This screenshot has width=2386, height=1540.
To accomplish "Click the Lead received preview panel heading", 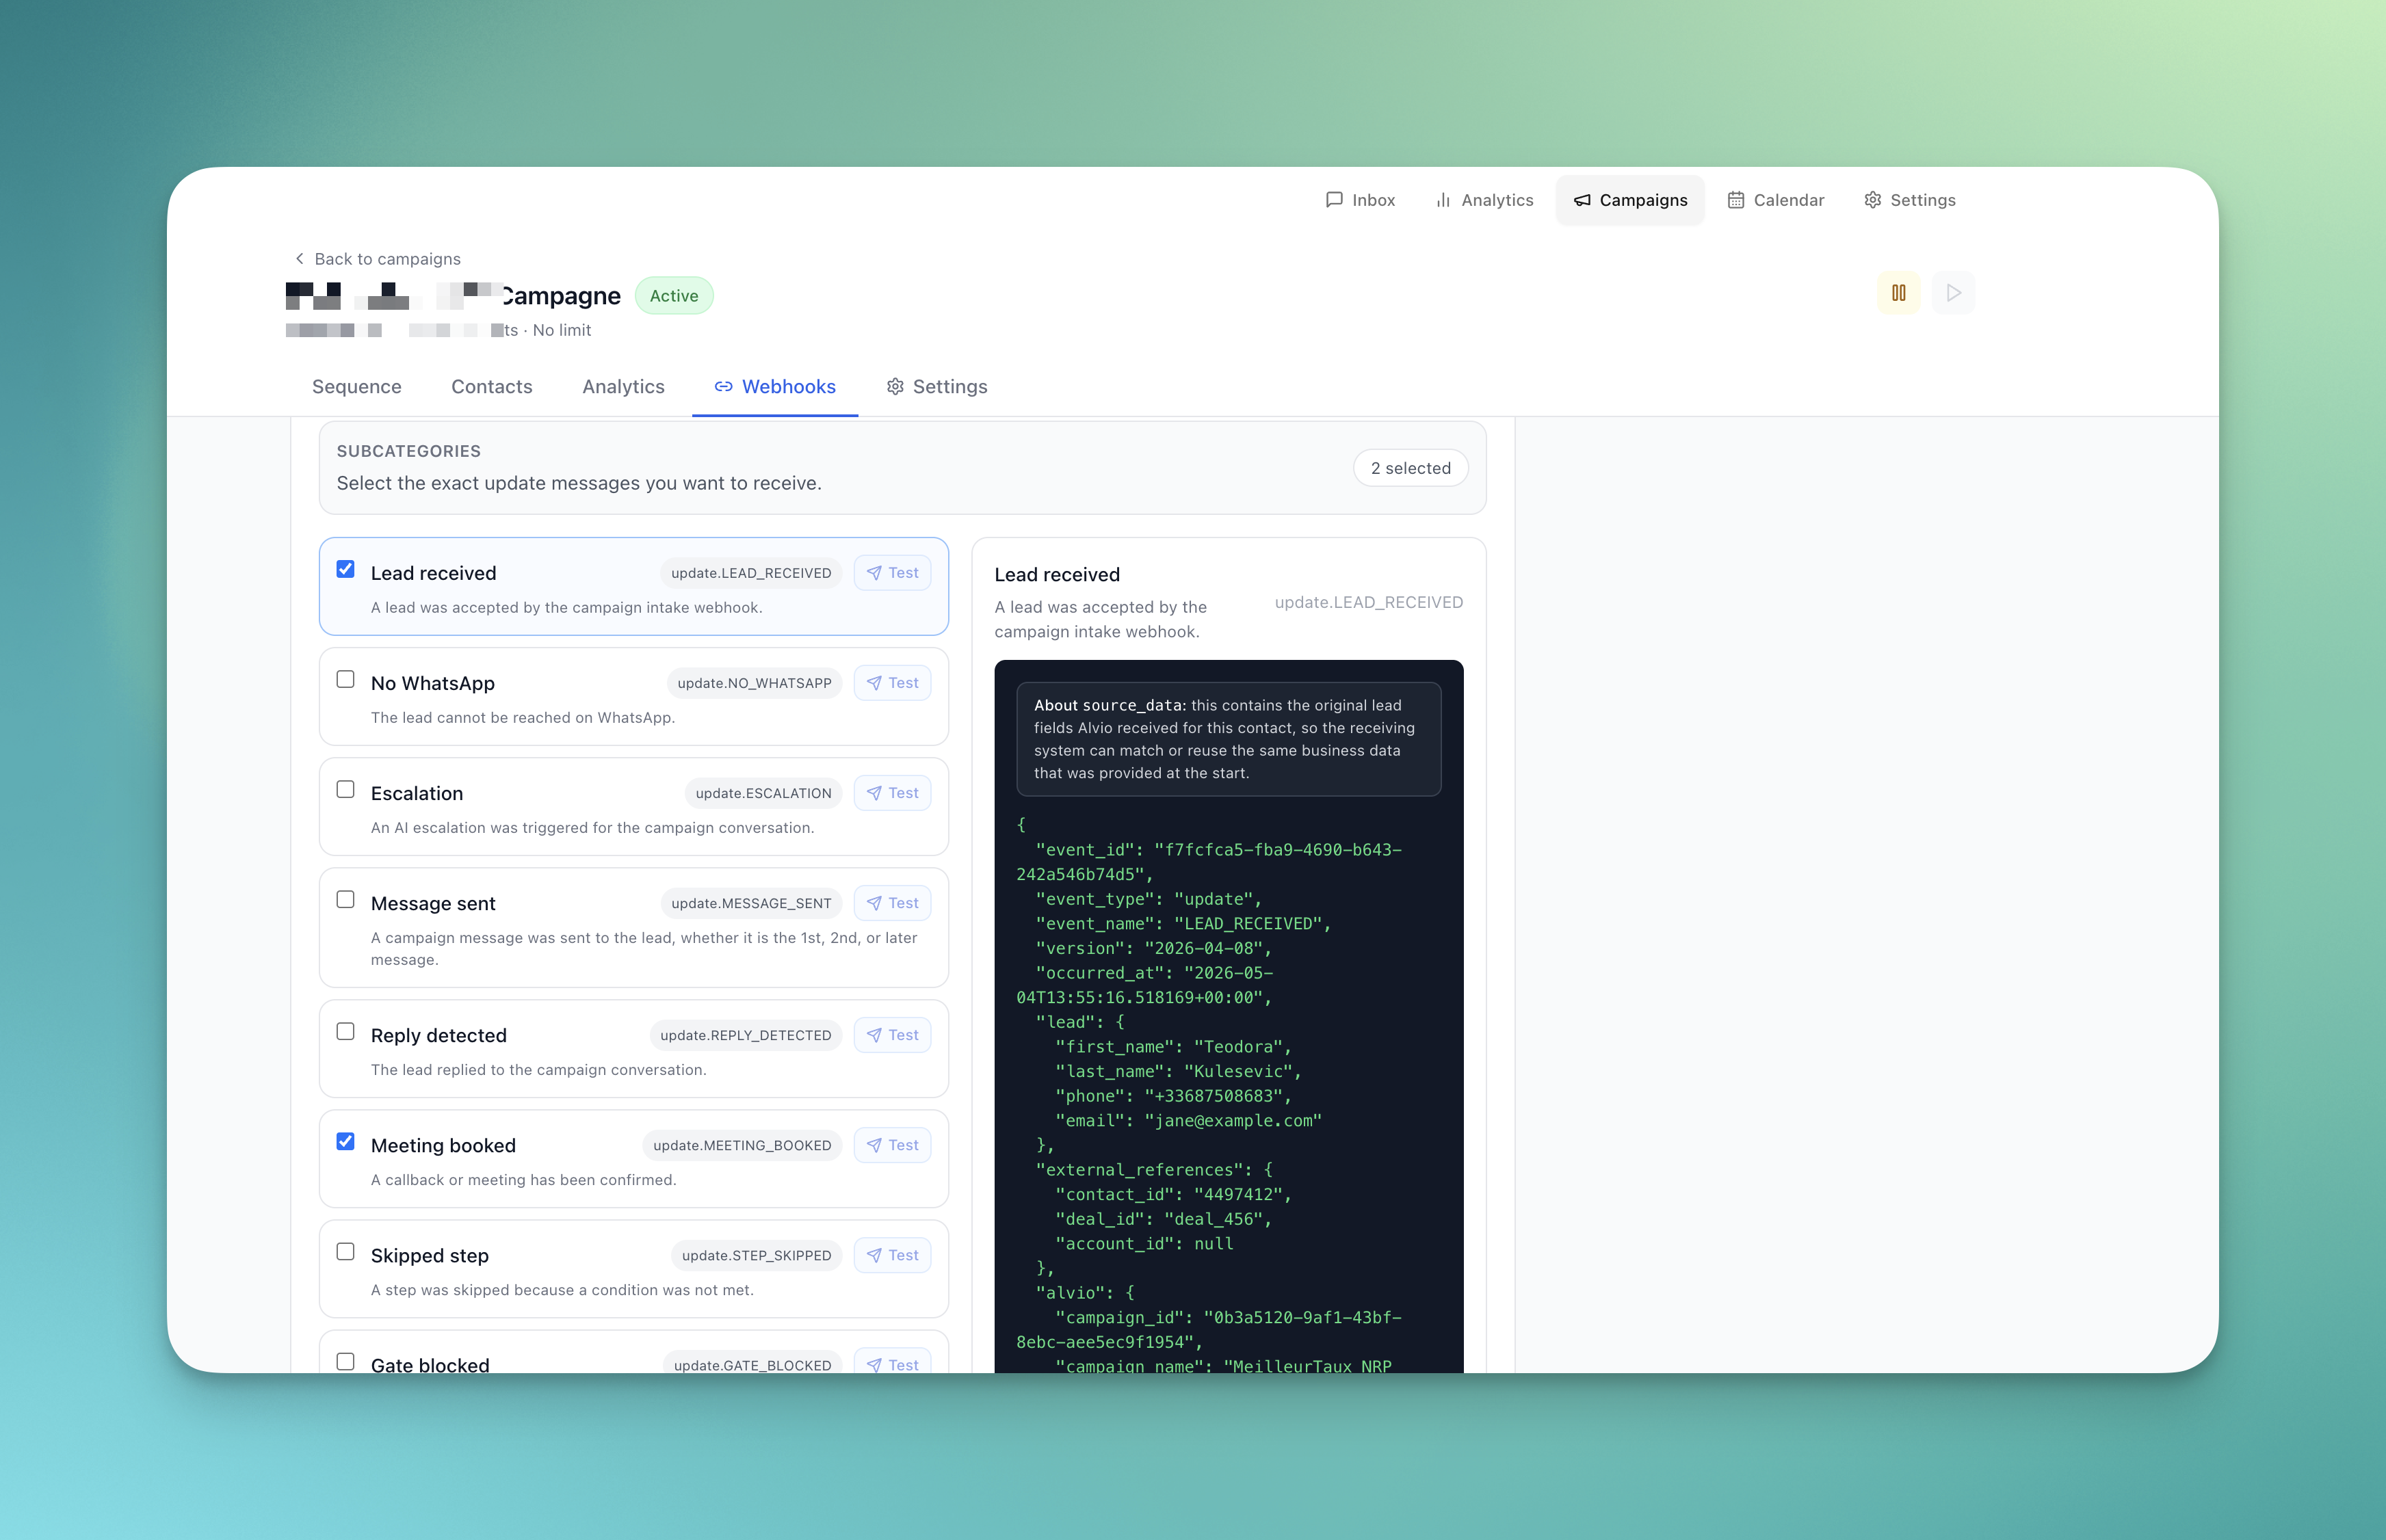I will click(1056, 575).
